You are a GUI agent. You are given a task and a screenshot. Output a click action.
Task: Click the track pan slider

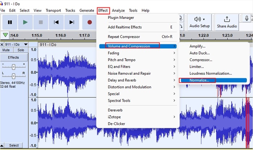point(14,76)
